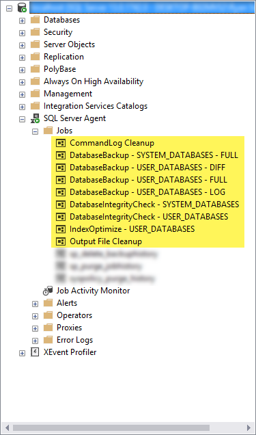This screenshot has height=435, width=256.
Task: Expand the XEvent Profiler node
Action: [x=22, y=353]
